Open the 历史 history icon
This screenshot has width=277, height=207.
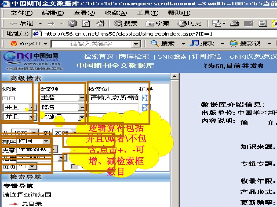pyautogui.click(x=182, y=23)
